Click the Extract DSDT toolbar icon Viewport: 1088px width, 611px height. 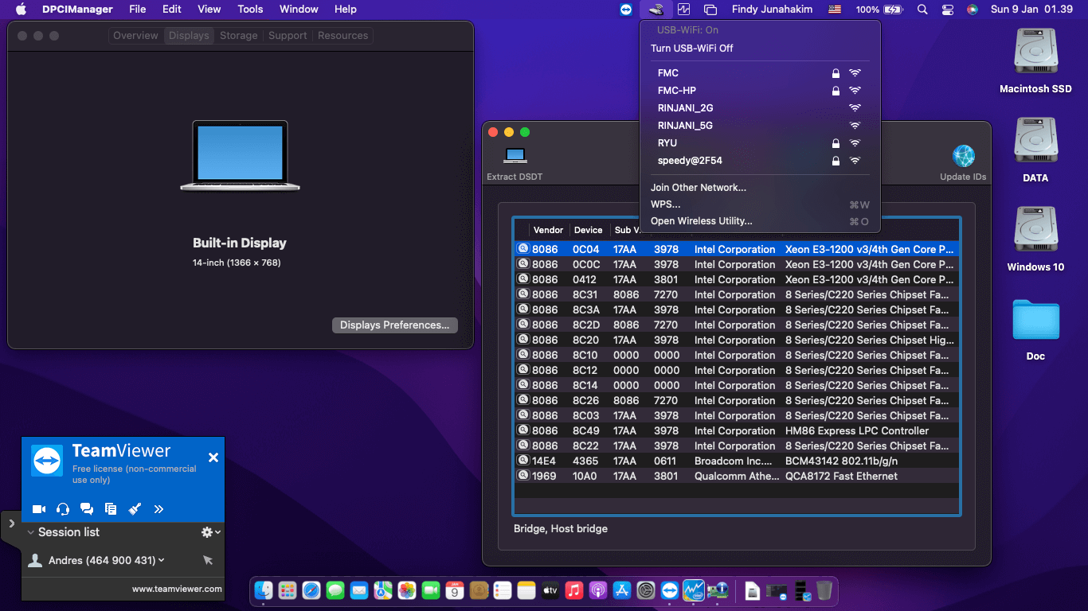tap(515, 155)
